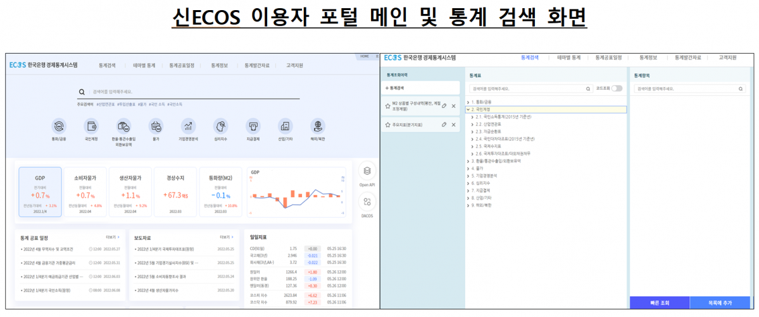Screen dimensions: 759x317
Task: Remove the 주요지표(분기지표) history entry
Action: 453,124
